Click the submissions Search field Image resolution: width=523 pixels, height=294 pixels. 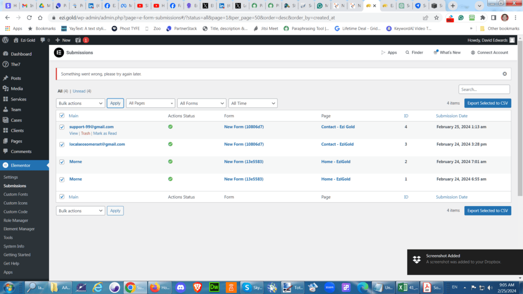[484, 89]
